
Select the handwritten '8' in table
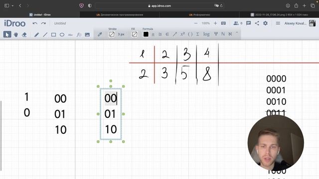click(207, 74)
